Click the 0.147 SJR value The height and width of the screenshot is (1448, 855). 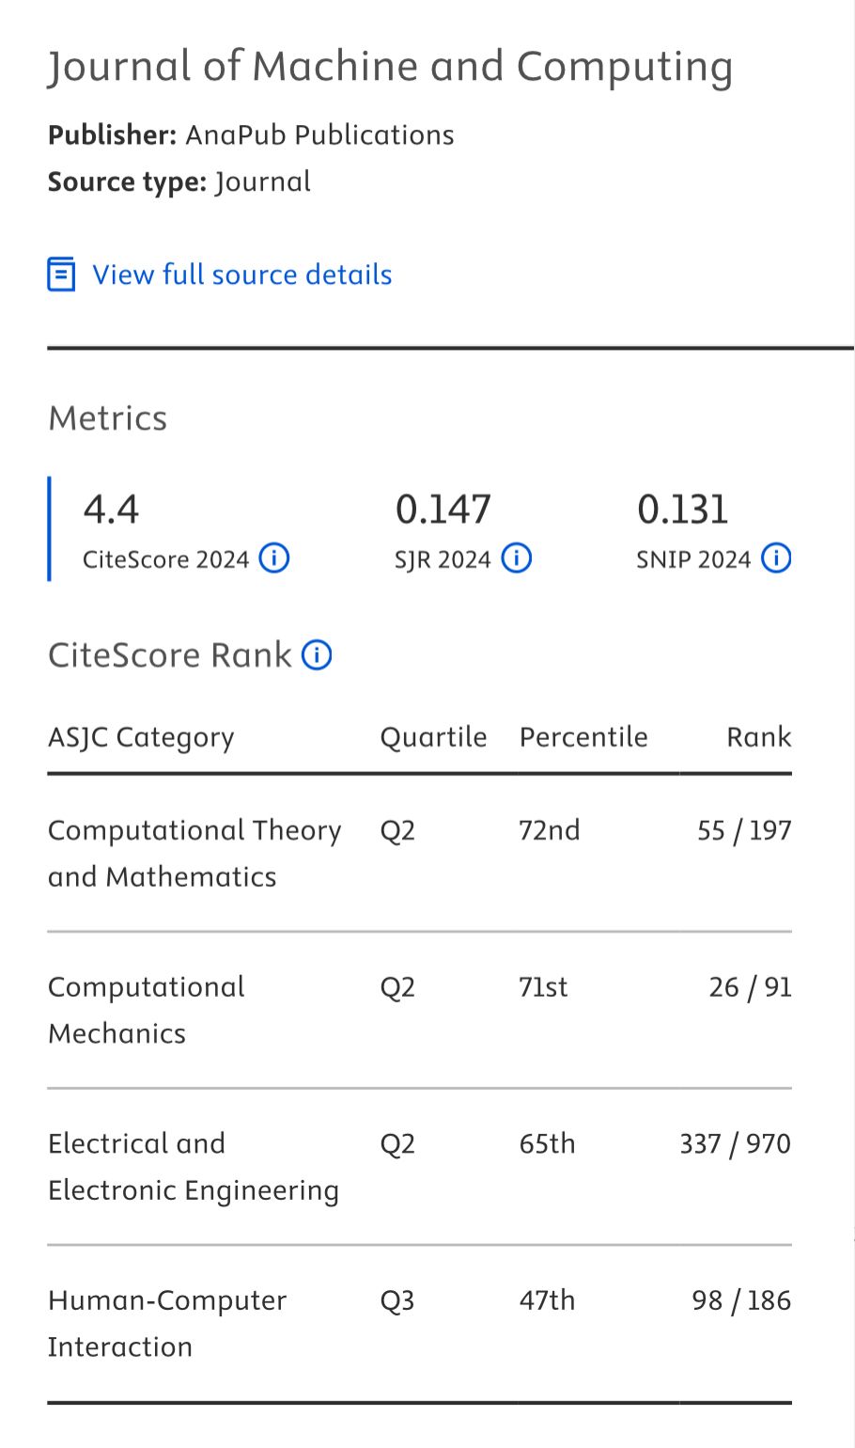pos(443,510)
